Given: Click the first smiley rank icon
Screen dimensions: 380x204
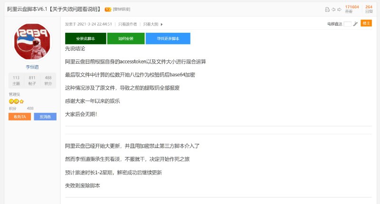Looking at the screenshot, I should coord(11,102).
